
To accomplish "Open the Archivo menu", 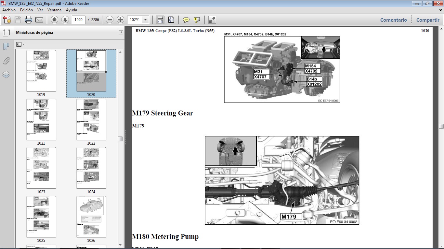I will pos(9,10).
